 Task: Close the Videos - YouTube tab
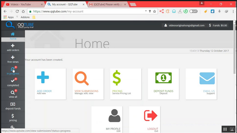pyautogui.click(x=42, y=4)
